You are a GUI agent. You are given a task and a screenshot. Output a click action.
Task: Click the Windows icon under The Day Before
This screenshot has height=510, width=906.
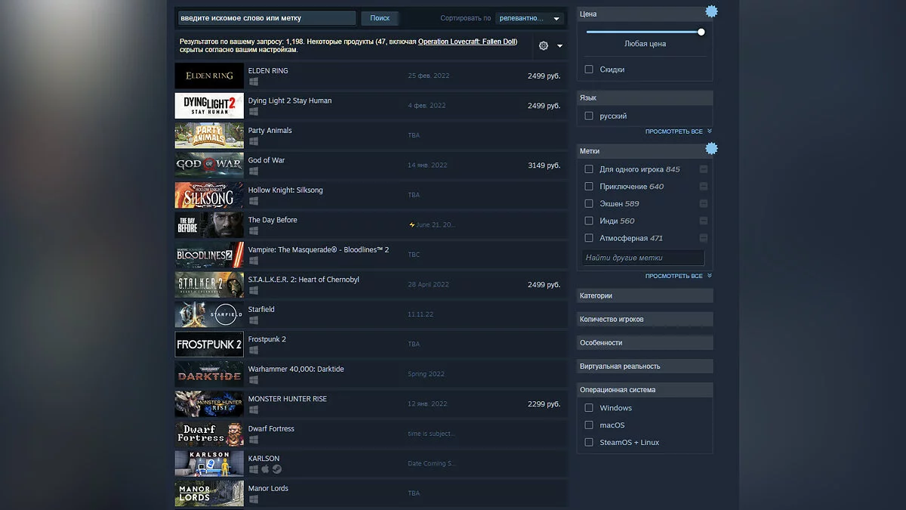click(254, 230)
